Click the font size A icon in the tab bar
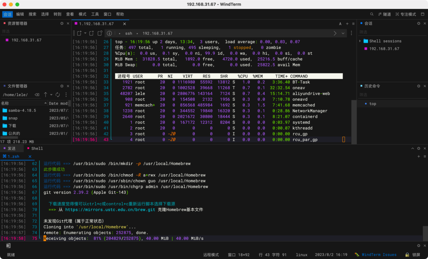The height and width of the screenshot is (259, 428). coord(340,24)
